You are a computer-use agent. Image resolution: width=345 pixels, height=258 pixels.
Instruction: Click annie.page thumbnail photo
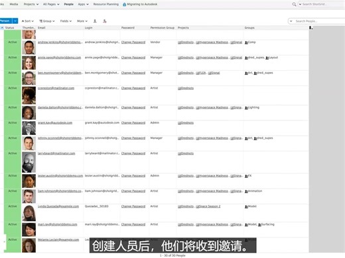click(x=29, y=63)
